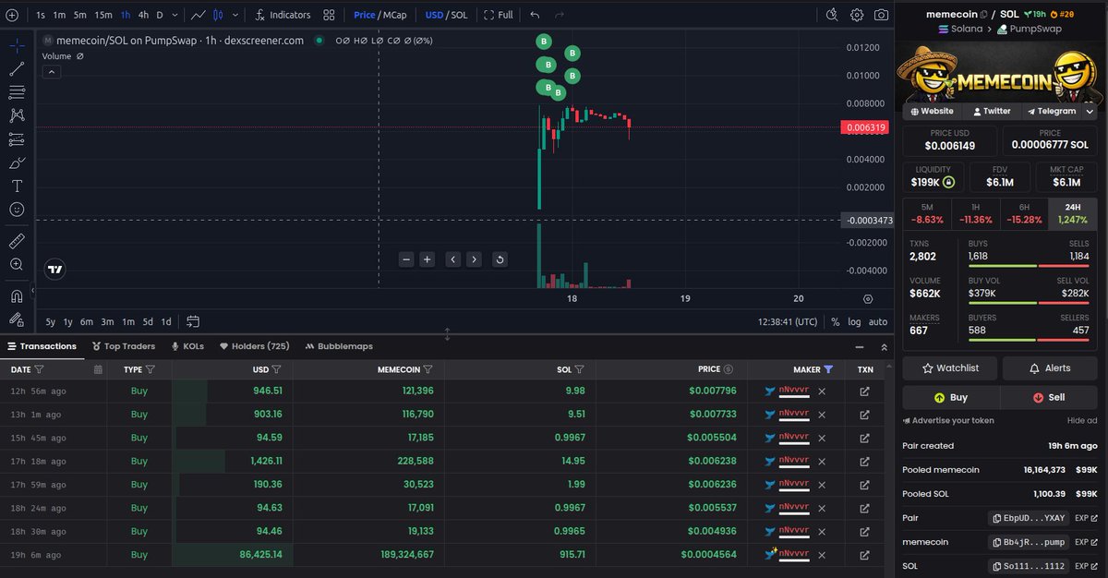
Task: Switch to the Top Traders tab
Action: pos(123,346)
